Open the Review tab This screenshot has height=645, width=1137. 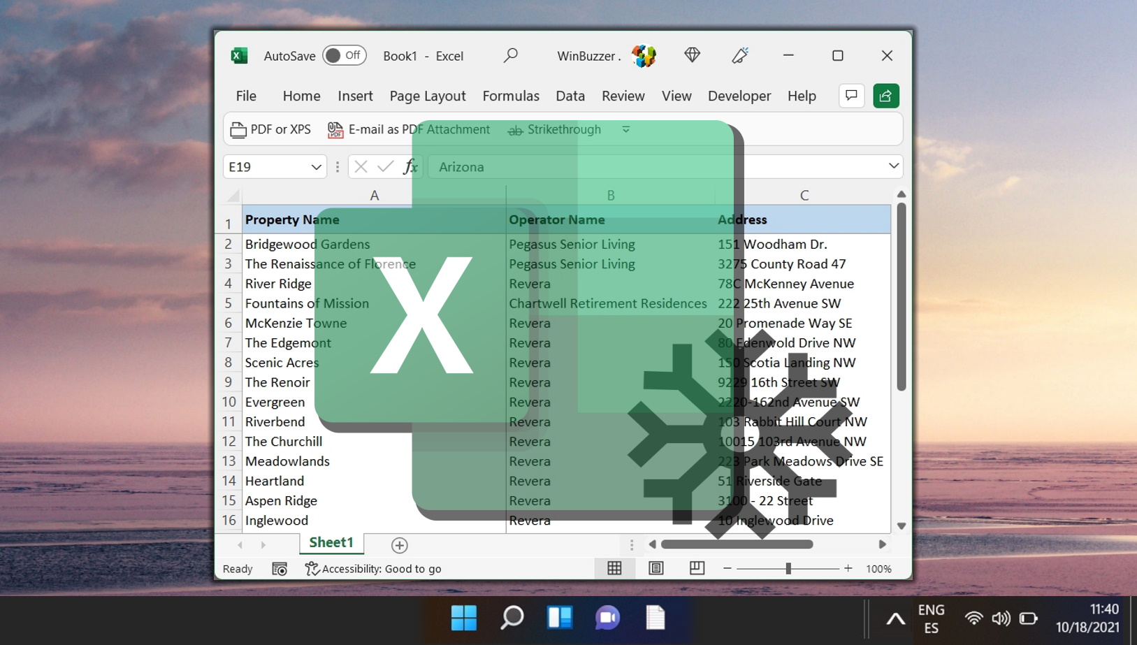[623, 96]
